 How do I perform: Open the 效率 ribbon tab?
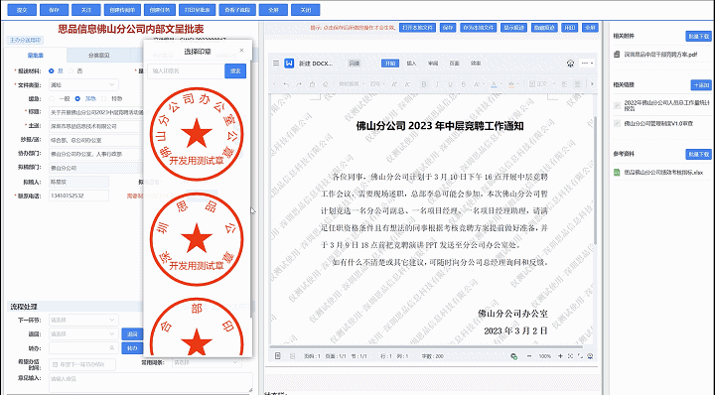(x=476, y=64)
